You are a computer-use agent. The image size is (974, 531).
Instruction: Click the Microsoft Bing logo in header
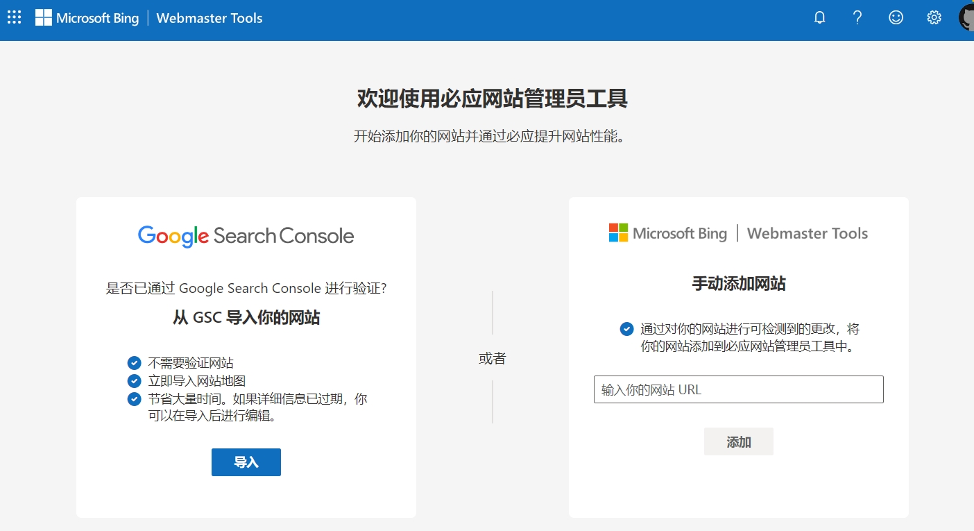pyautogui.click(x=87, y=18)
